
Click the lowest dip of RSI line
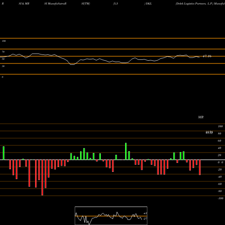(72, 64)
